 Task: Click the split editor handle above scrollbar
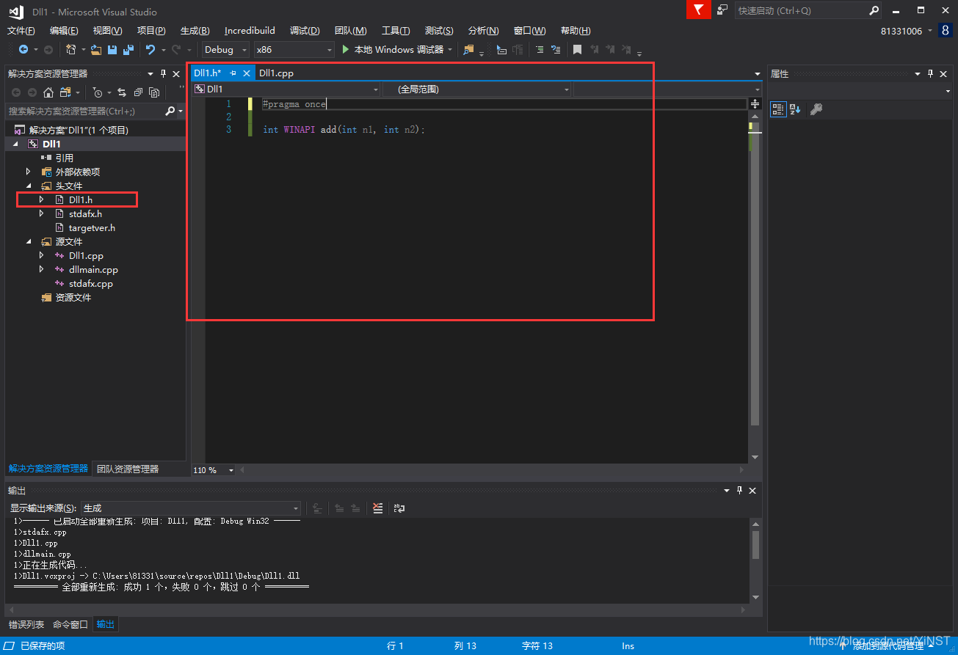click(x=755, y=104)
